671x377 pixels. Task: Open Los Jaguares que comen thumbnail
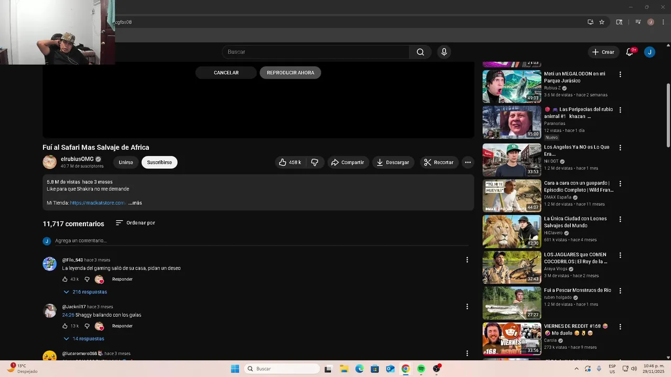pos(512,267)
